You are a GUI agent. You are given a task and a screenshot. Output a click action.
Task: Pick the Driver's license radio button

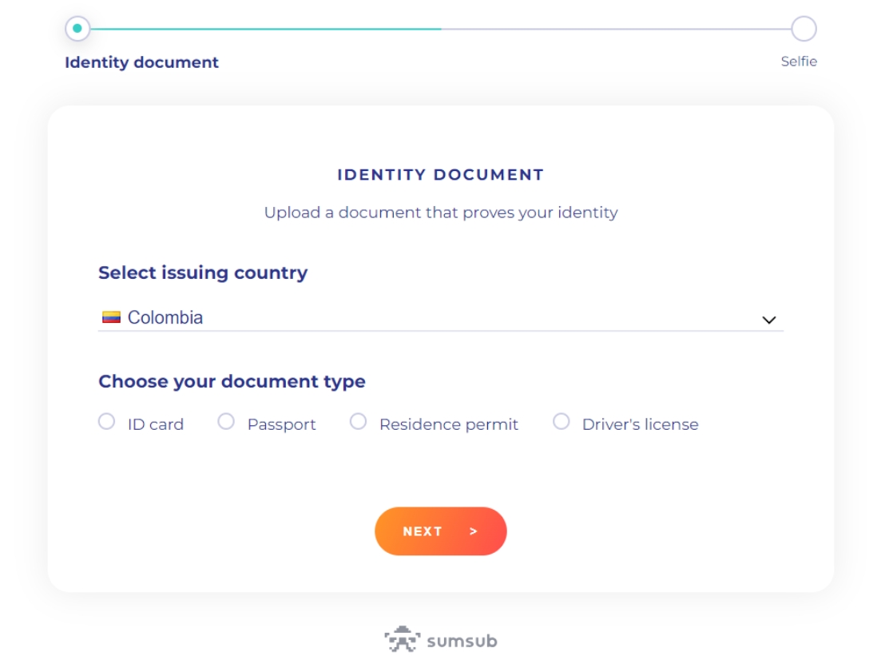pyautogui.click(x=562, y=422)
